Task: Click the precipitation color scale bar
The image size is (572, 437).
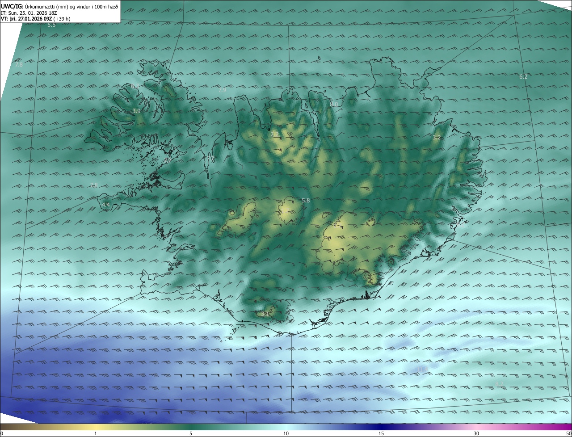Action: point(286,427)
